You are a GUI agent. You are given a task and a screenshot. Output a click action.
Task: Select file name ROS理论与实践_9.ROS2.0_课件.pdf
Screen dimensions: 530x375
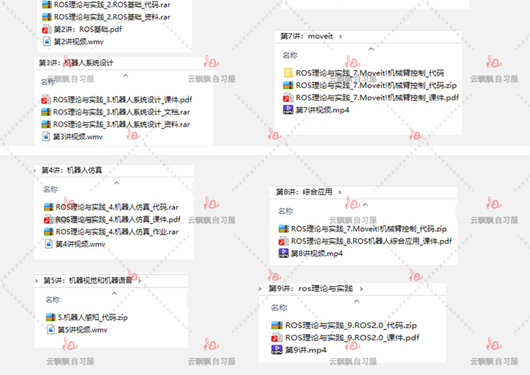[x=352, y=338]
